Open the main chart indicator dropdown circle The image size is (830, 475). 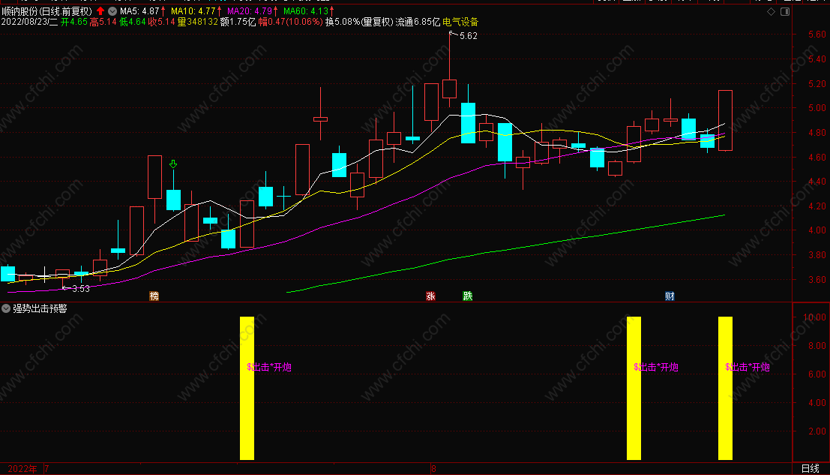[x=112, y=11]
